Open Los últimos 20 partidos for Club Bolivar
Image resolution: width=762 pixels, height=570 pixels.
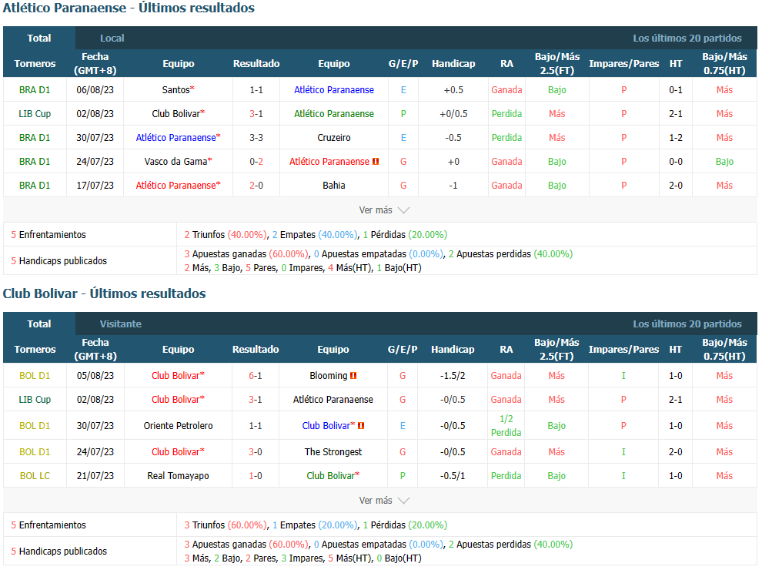[x=687, y=324]
